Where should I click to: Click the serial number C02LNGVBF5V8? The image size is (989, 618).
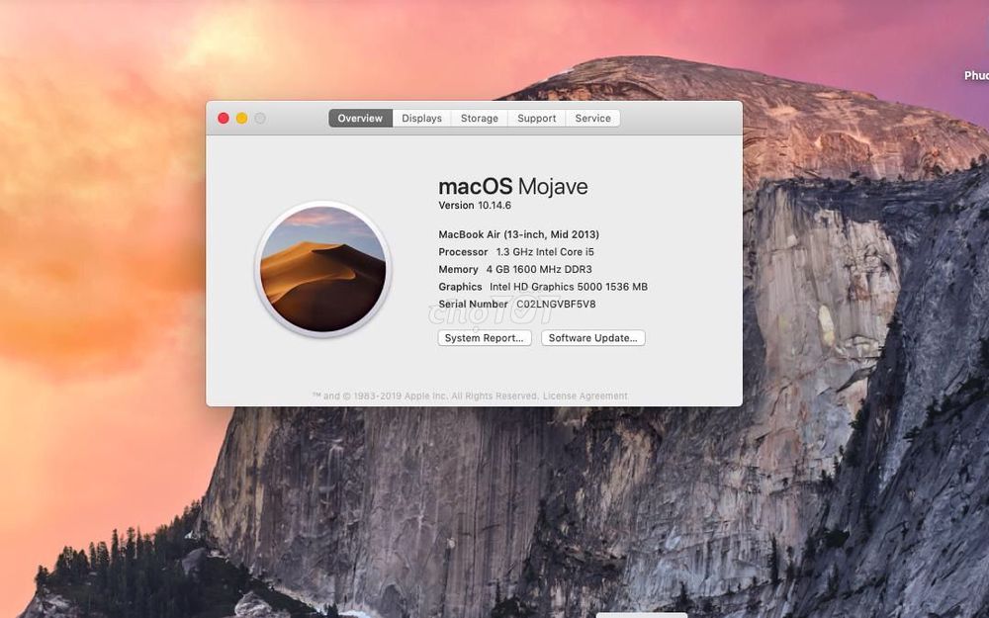[556, 304]
